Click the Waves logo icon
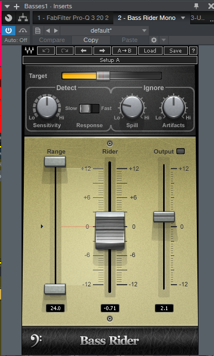The image size is (214, 356). point(29,50)
